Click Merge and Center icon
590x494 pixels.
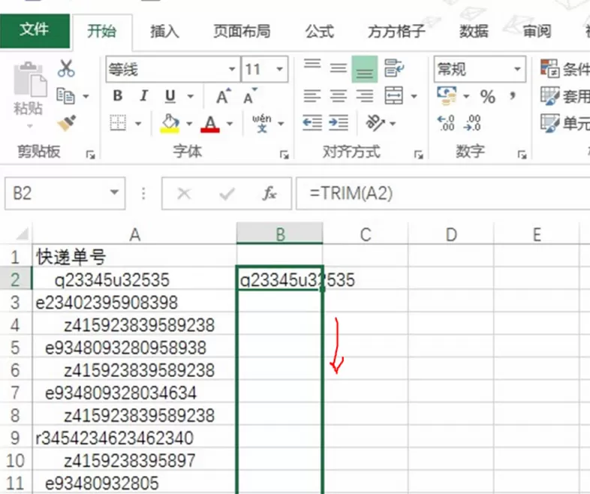tap(393, 95)
